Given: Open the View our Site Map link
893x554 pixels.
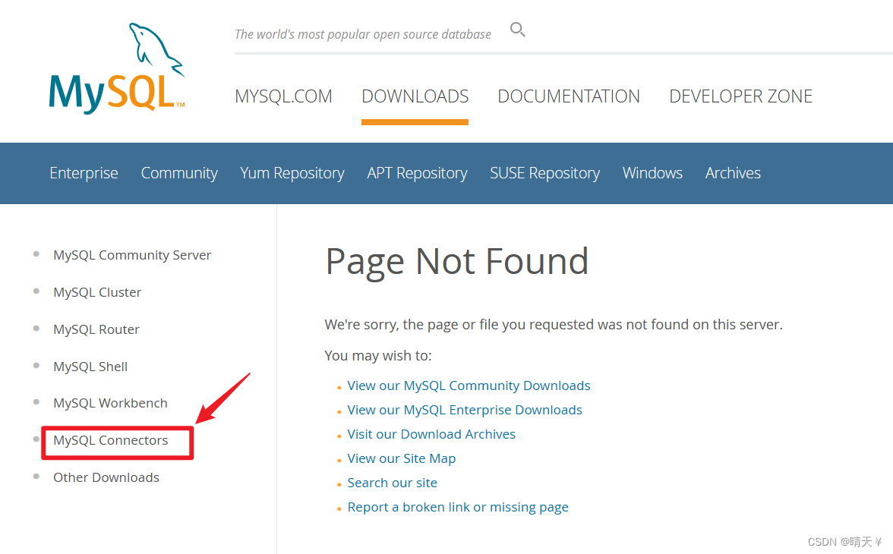Looking at the screenshot, I should 402,458.
